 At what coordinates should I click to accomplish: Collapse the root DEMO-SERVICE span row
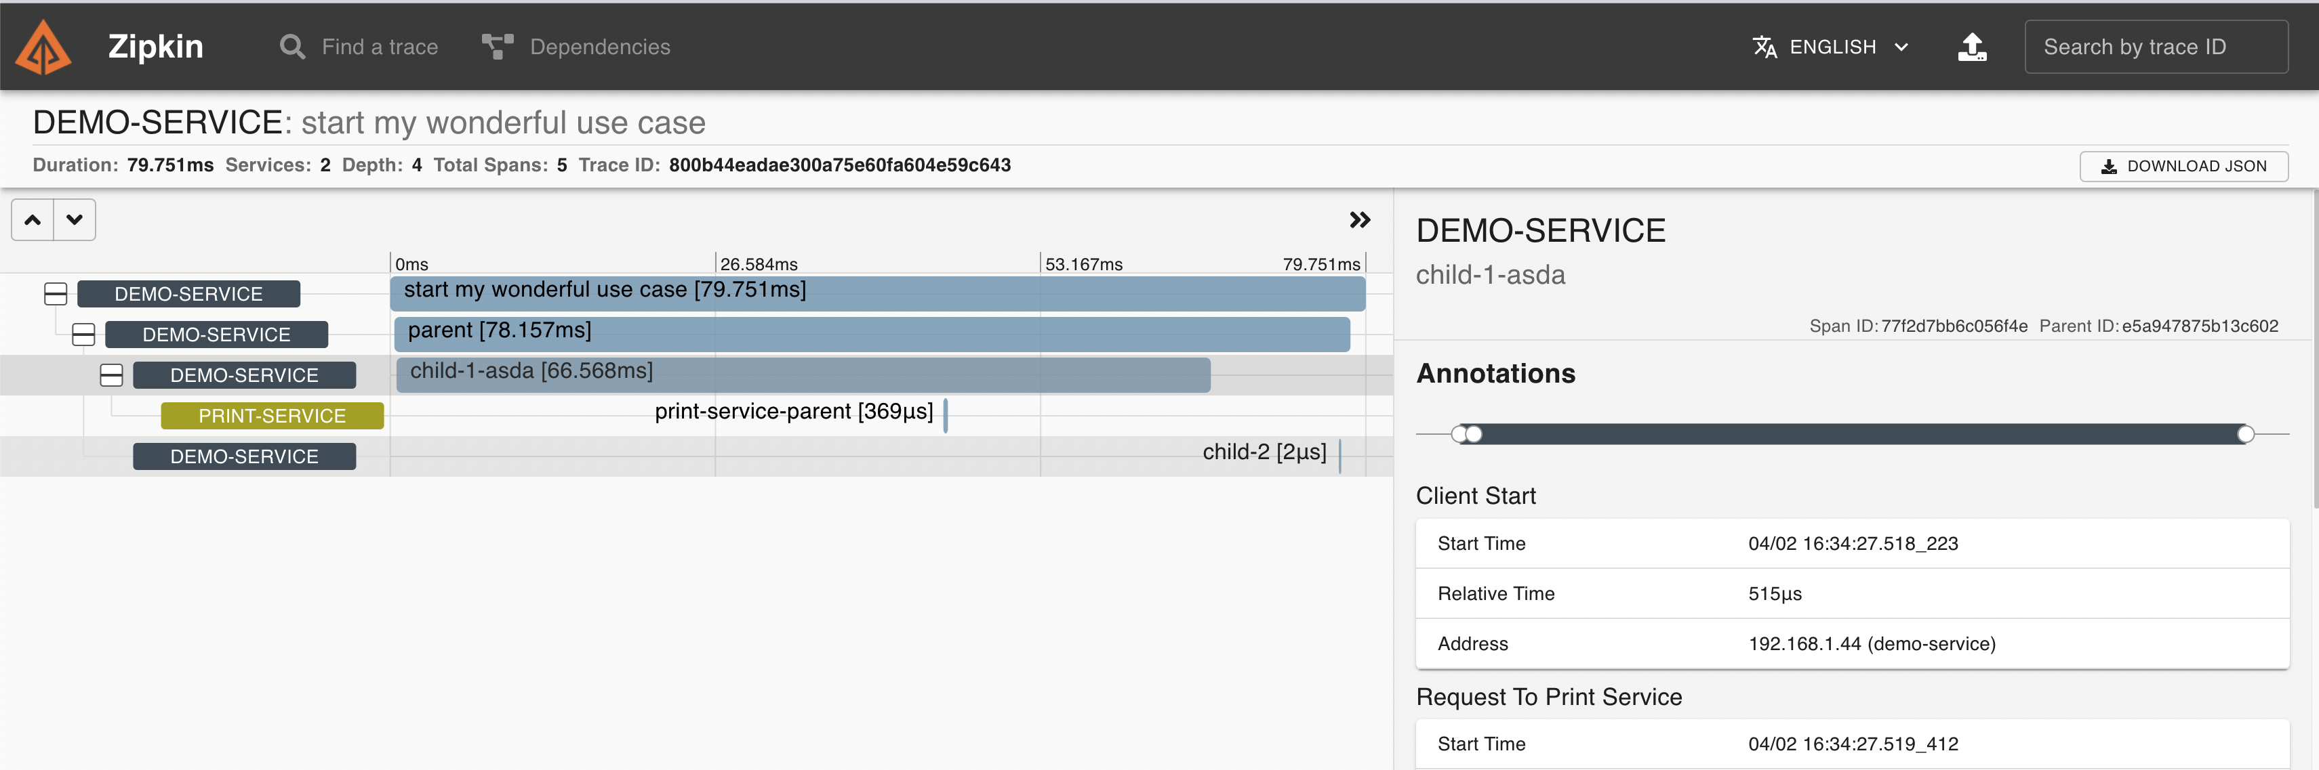pos(56,294)
